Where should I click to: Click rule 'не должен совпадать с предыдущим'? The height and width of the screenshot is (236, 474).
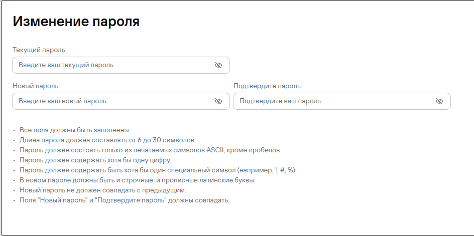pos(103,190)
